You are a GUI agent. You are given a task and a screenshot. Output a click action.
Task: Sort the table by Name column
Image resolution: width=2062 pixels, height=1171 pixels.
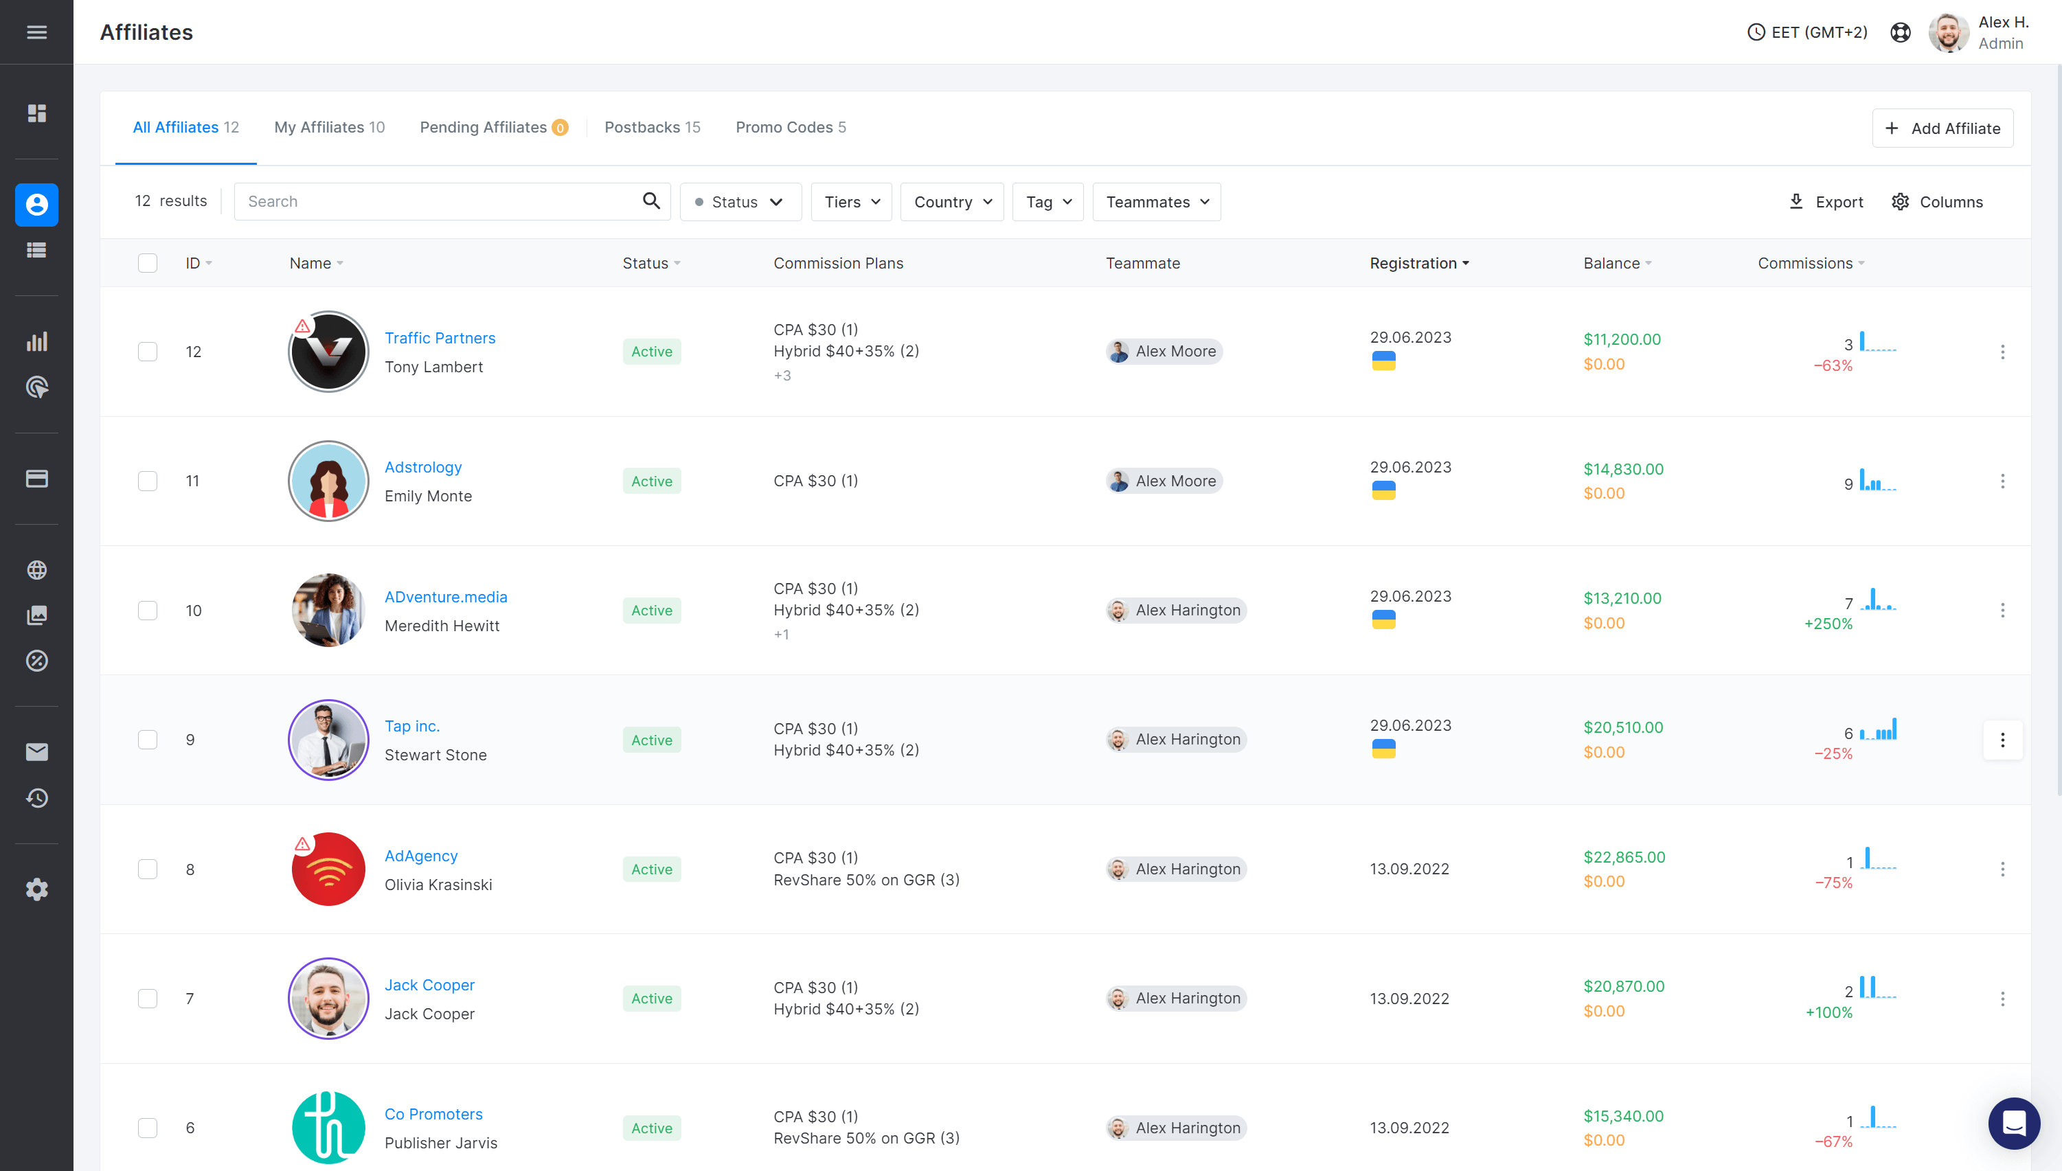click(317, 263)
